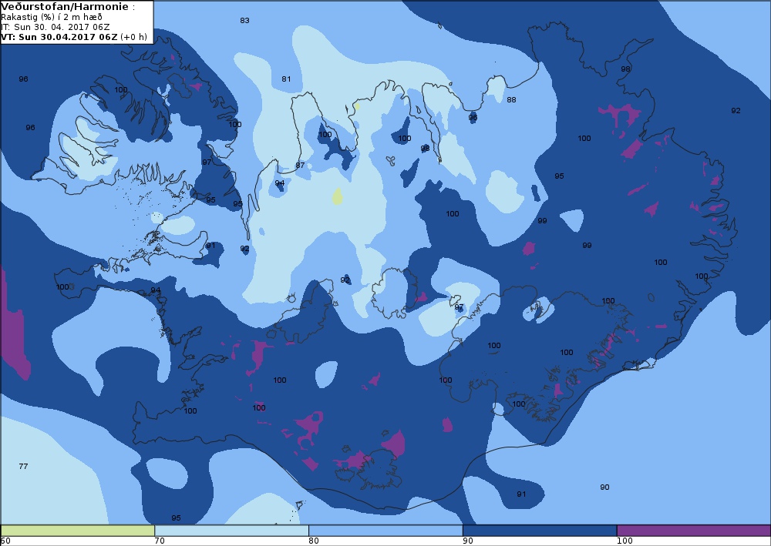Click the pale blue 70–80 legend swatch

tap(231, 531)
